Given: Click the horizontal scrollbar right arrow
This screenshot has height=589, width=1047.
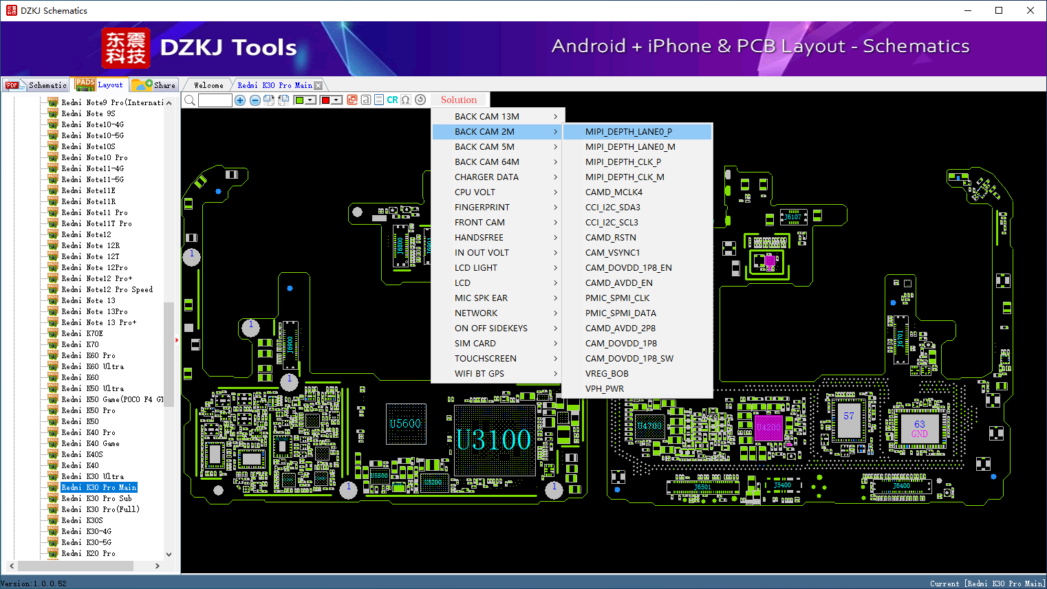Looking at the screenshot, I should tap(158, 566).
